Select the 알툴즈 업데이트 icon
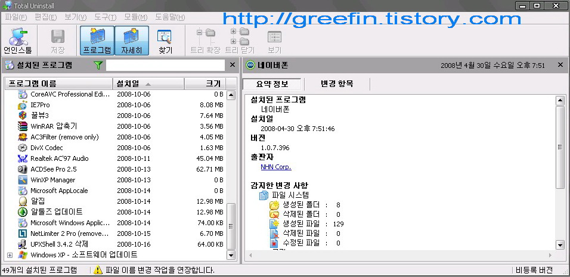Viewport: 570px width, 277px height. click(23, 212)
